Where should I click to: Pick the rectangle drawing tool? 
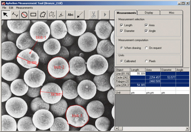point(33,15)
